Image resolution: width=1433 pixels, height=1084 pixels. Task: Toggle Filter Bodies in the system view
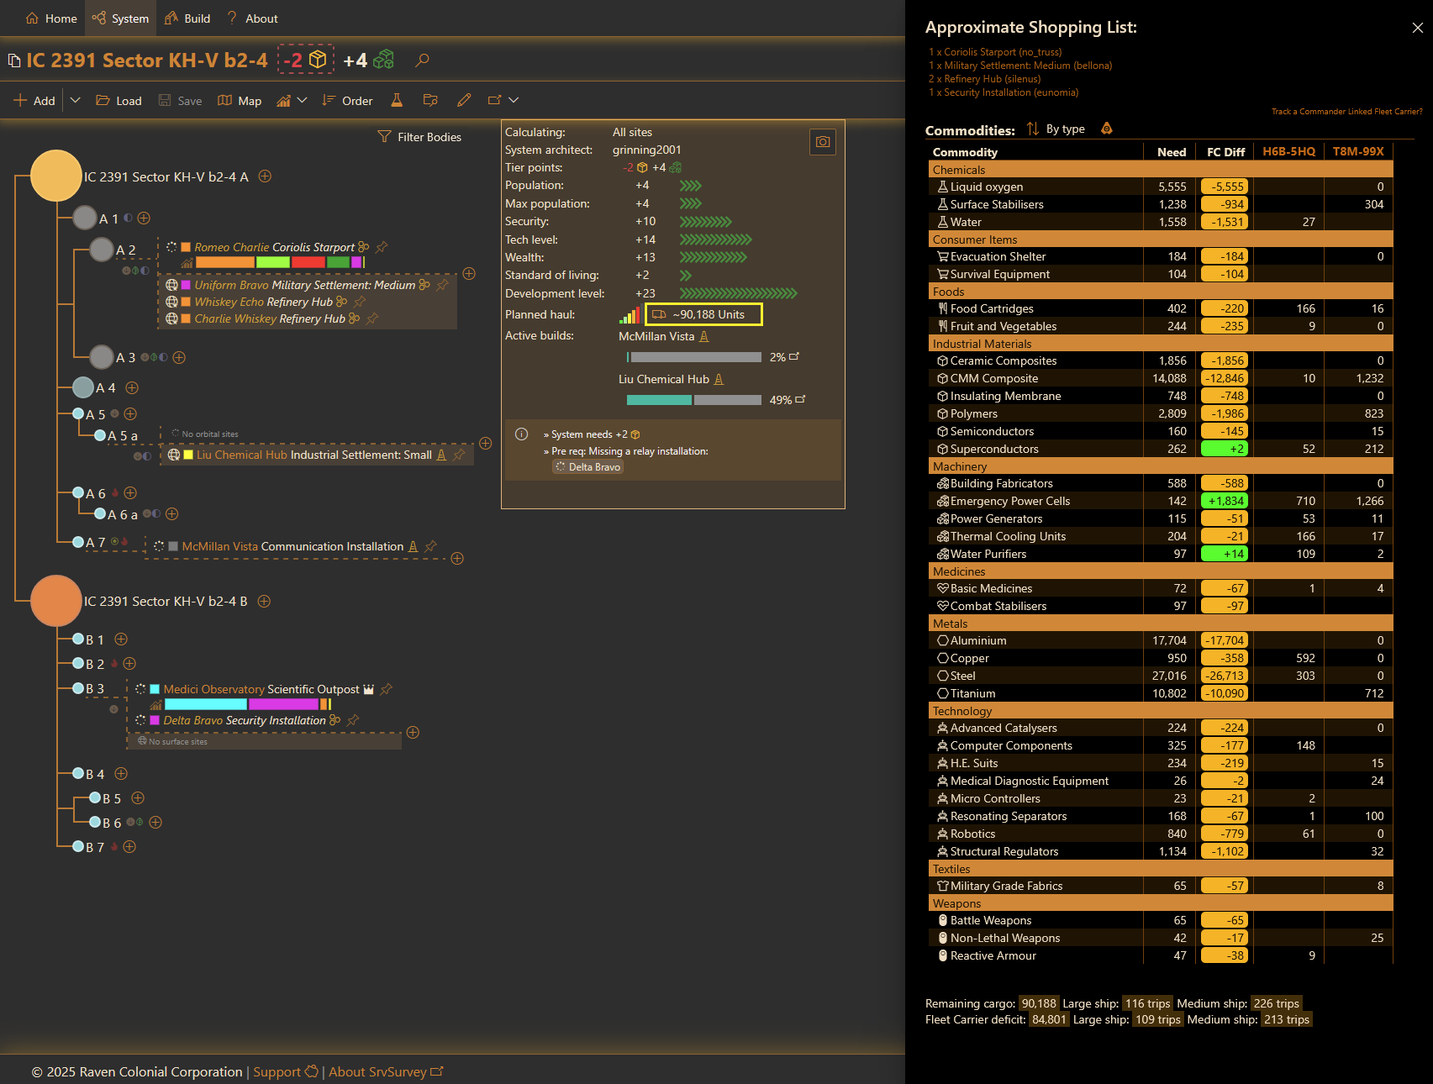point(419,137)
